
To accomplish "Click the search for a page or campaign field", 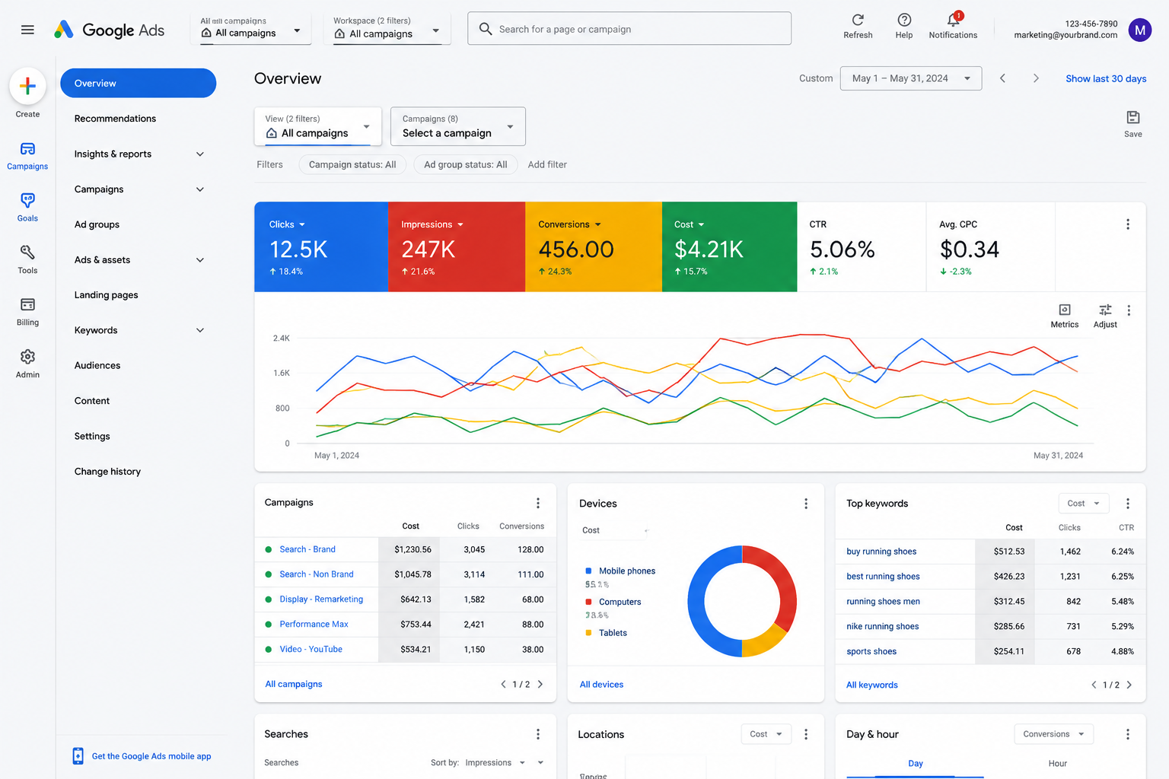I will click(x=629, y=29).
